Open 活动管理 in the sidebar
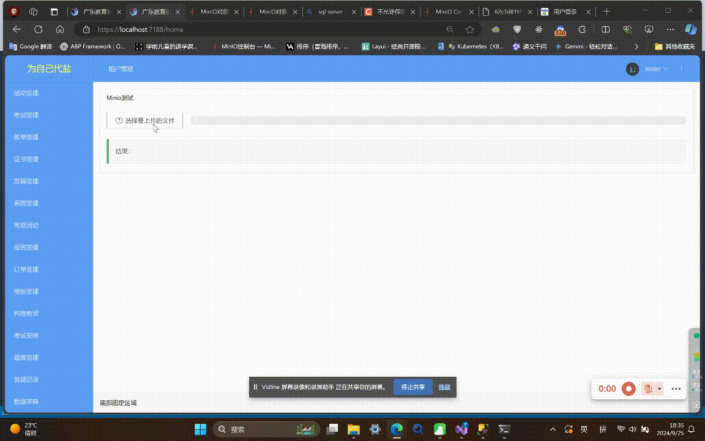The image size is (705, 441). (26, 93)
